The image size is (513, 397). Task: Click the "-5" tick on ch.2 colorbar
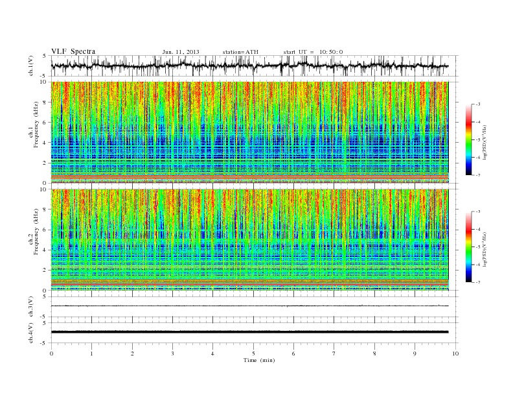click(x=477, y=247)
